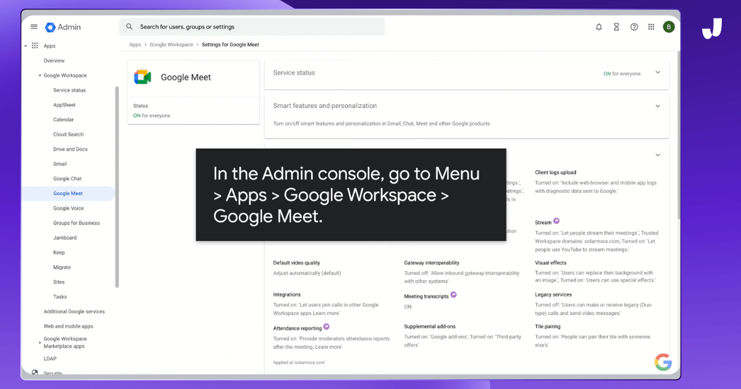Open Web and mobile apps in sidebar

(68, 327)
